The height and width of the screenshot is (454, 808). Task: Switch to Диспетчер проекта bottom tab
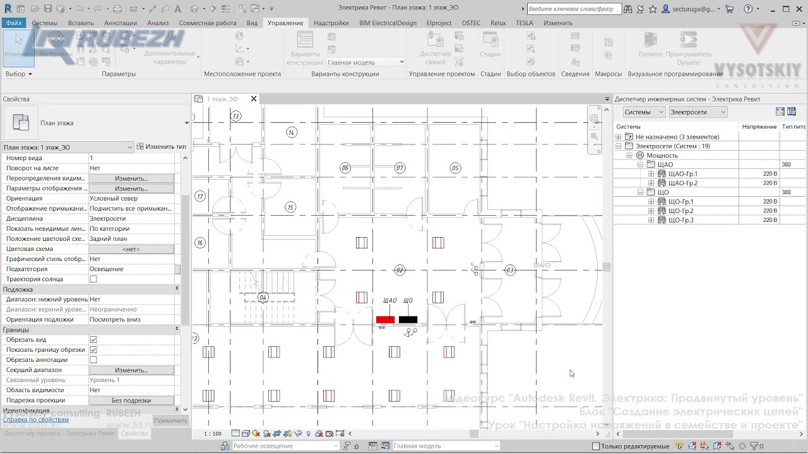click(x=59, y=433)
